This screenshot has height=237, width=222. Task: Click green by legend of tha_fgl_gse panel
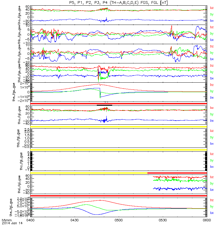[x=212, y=114]
